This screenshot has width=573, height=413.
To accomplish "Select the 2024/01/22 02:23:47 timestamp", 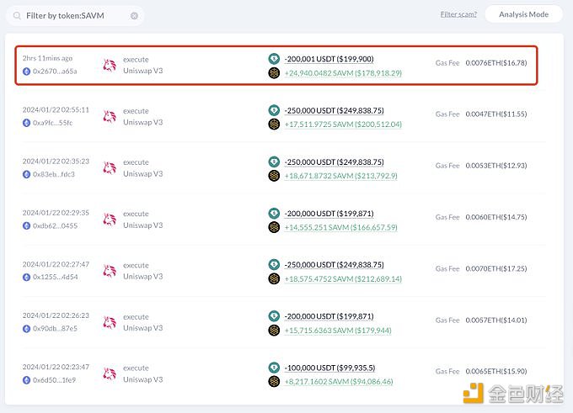I will [56, 367].
